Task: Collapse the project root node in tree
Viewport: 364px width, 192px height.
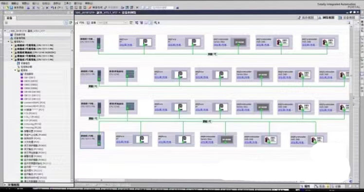Action: (5, 31)
